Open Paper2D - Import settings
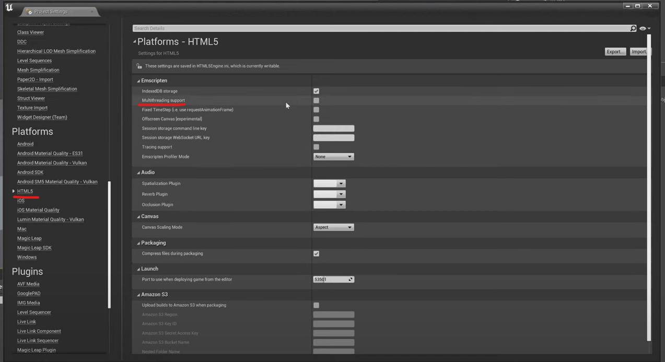The height and width of the screenshot is (362, 665). pos(35,79)
